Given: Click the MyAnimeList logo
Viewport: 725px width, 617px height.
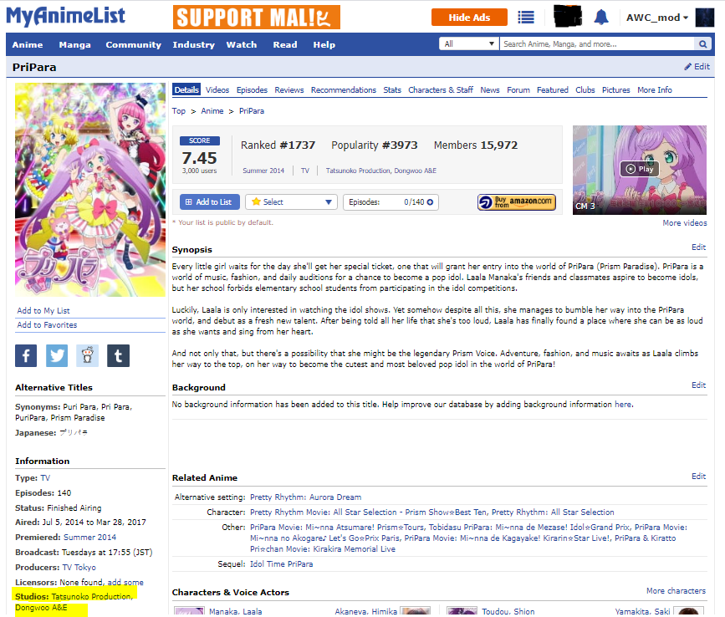Looking at the screenshot, I should [x=65, y=16].
